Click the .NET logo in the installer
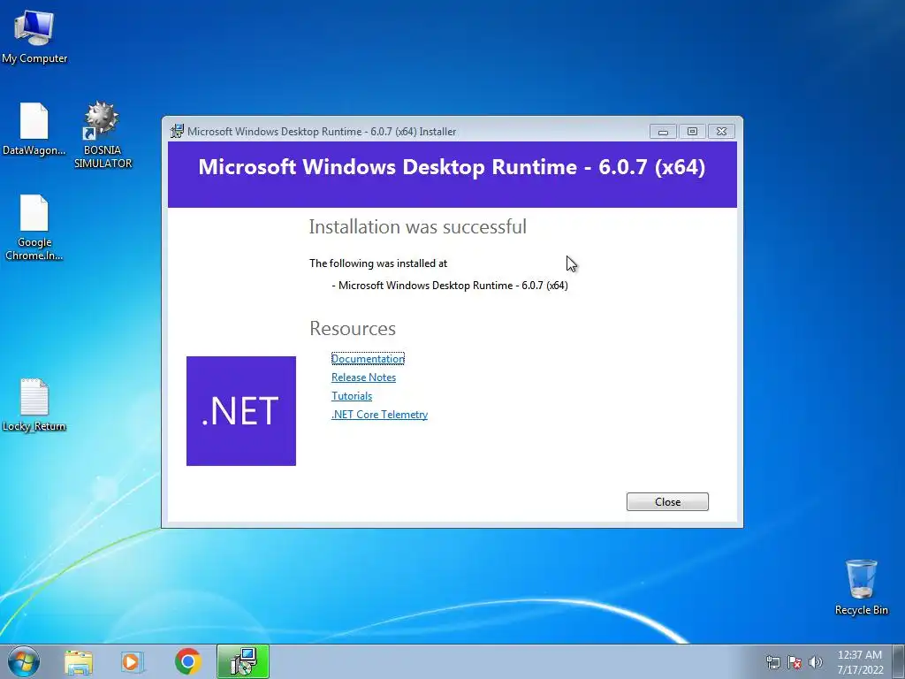 241,411
